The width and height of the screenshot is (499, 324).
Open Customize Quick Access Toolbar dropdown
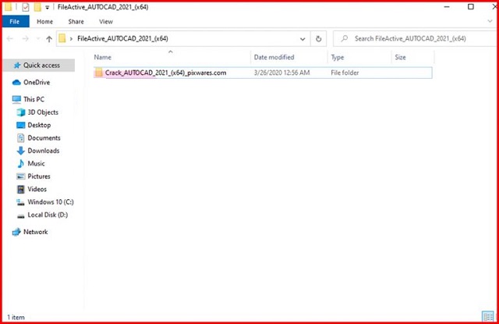click(48, 7)
